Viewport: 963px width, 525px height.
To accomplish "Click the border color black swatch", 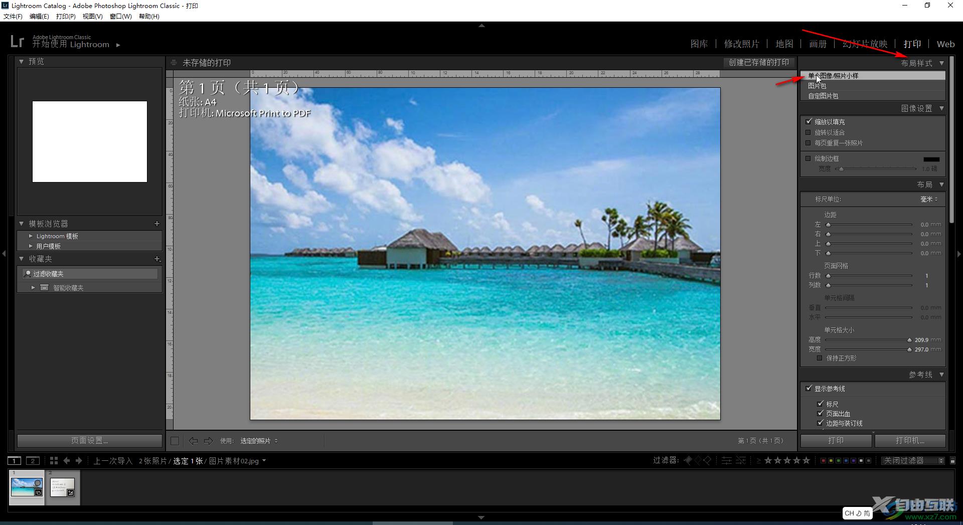I will [x=931, y=159].
